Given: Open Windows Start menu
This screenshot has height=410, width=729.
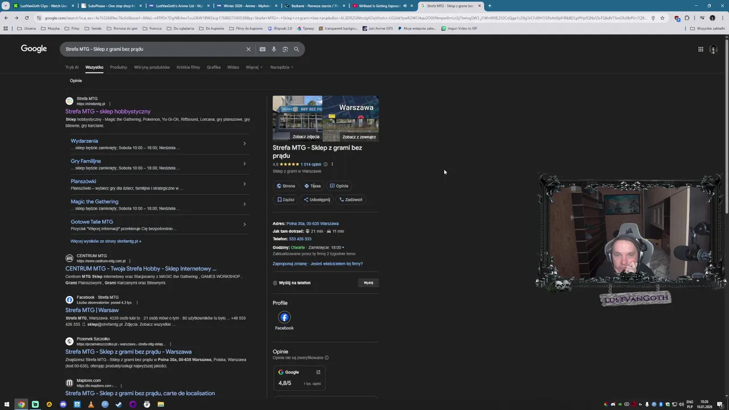Looking at the screenshot, I should tap(7, 404).
